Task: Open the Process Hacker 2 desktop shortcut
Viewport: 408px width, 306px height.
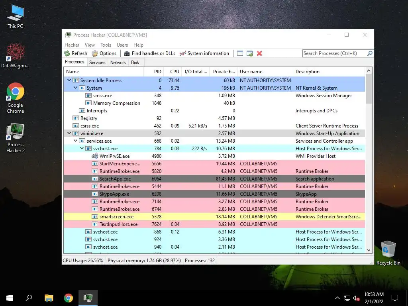Action: 16,138
